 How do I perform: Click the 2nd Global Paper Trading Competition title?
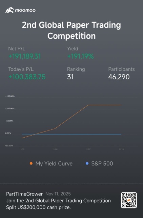tap(71, 30)
